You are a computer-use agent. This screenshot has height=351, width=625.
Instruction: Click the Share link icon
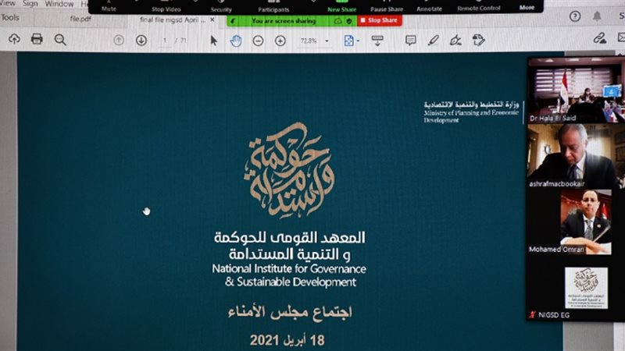tap(599, 38)
